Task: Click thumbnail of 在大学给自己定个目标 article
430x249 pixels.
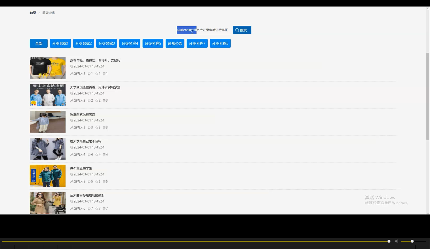Action: click(48, 149)
